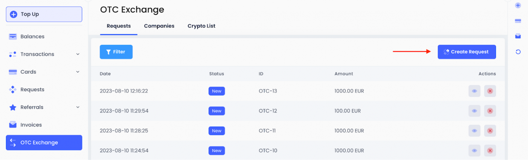The height and width of the screenshot is (160, 528).
Task: Click the refresh icon in right rail
Action: tap(518, 52)
